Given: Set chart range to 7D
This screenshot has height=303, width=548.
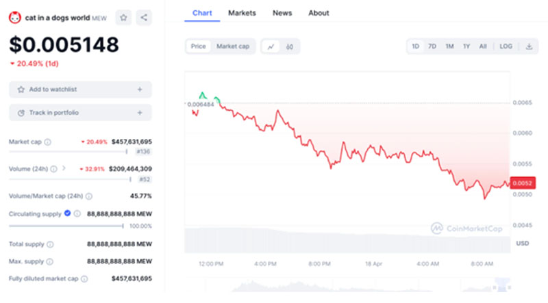Looking at the screenshot, I should (x=432, y=47).
